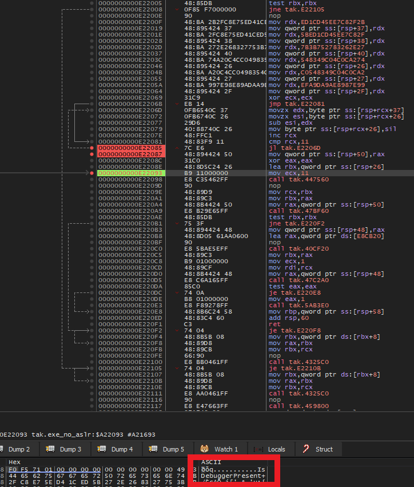Viewport: 414px width, 487px height.
Task: Select 'mov rdx,EFA9DA9AE8987E99' instruction
Action: pos(317,85)
